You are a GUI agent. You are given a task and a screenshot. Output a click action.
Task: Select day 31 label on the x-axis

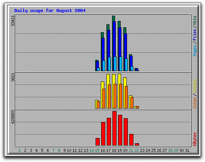[187, 150]
